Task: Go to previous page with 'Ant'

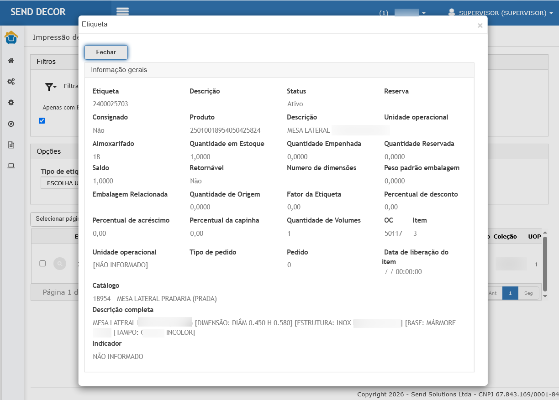Action: point(493,293)
